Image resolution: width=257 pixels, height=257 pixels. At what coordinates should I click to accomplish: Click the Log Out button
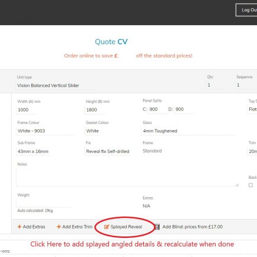[x=246, y=10]
